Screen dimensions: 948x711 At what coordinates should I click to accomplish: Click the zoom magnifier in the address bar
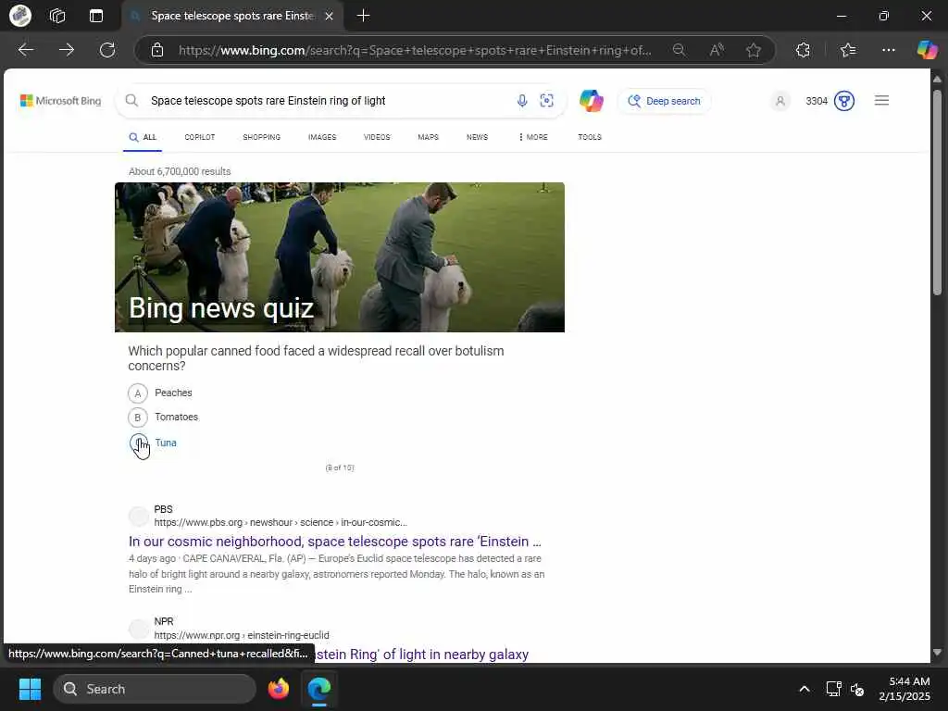[679, 50]
